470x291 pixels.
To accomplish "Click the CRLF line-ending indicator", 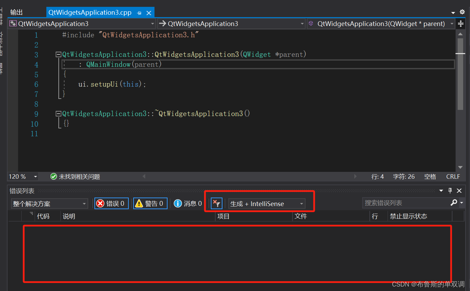I will [x=453, y=176].
